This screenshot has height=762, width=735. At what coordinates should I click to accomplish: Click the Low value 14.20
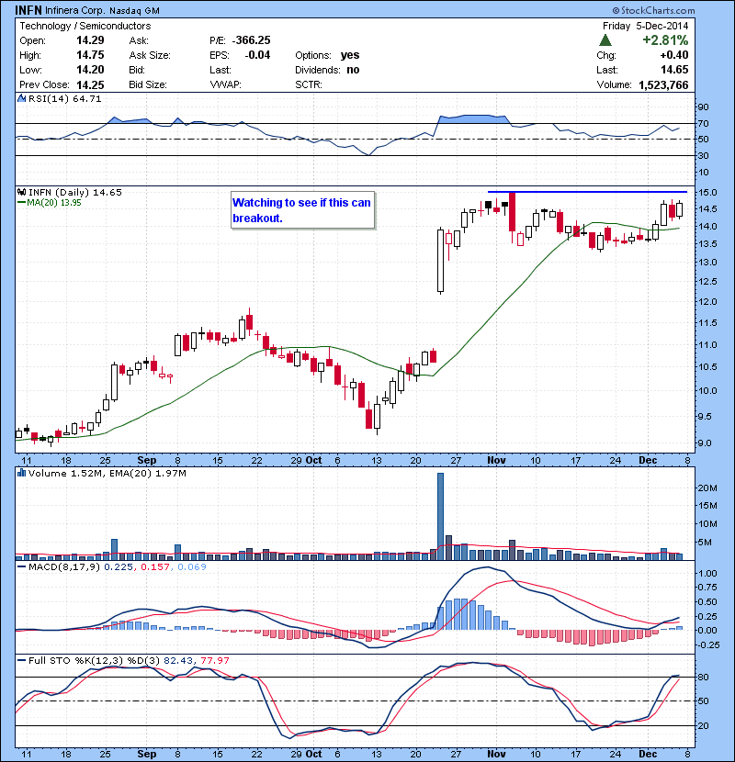click(x=90, y=70)
